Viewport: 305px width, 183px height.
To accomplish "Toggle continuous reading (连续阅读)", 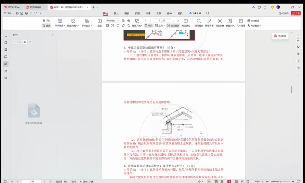I will [173, 26].
